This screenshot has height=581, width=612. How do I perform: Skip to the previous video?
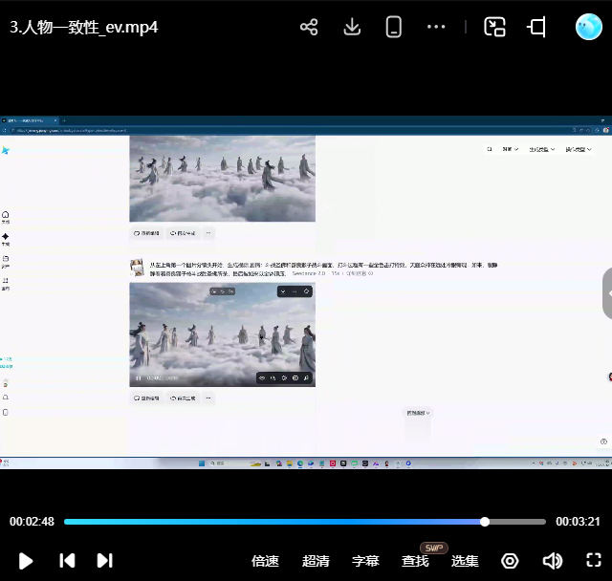(x=67, y=560)
